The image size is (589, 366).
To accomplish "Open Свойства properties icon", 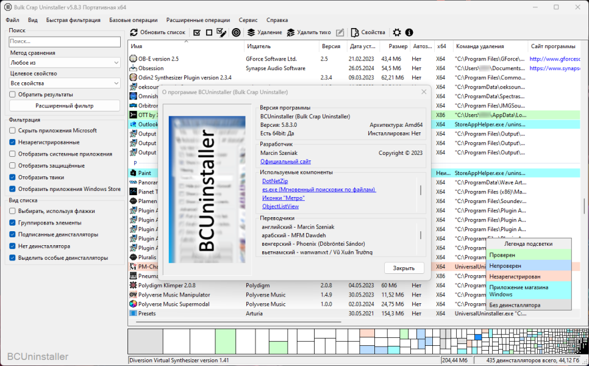I will pyautogui.click(x=355, y=33).
